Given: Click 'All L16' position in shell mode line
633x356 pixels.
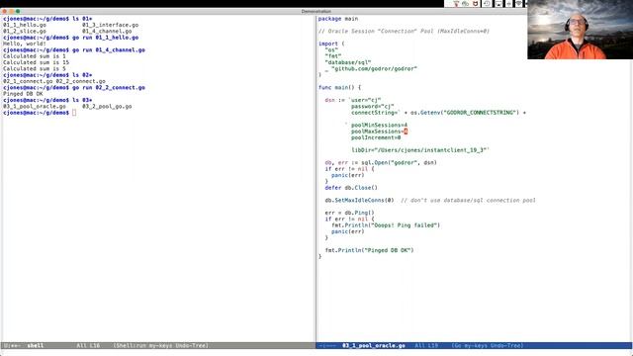Looking at the screenshot, I should 88,345.
